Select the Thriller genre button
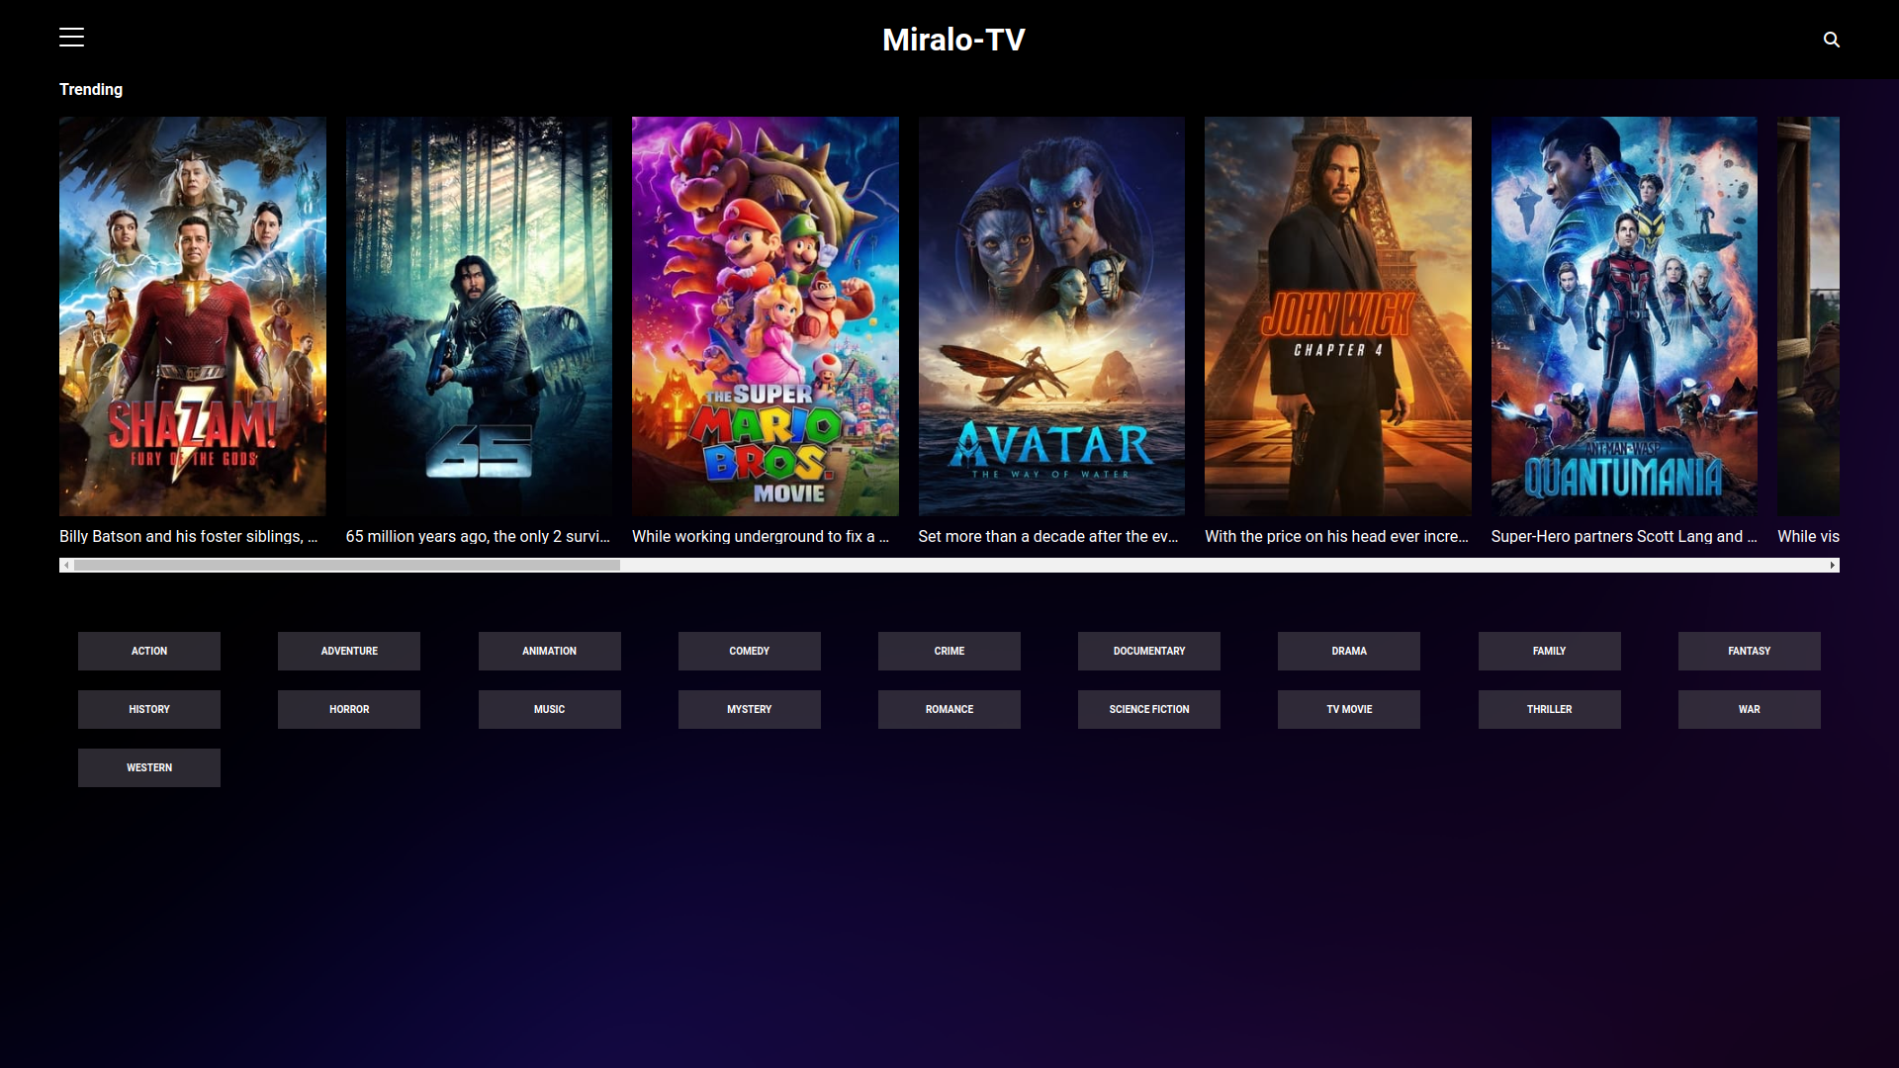1899x1068 pixels. [x=1549, y=709]
